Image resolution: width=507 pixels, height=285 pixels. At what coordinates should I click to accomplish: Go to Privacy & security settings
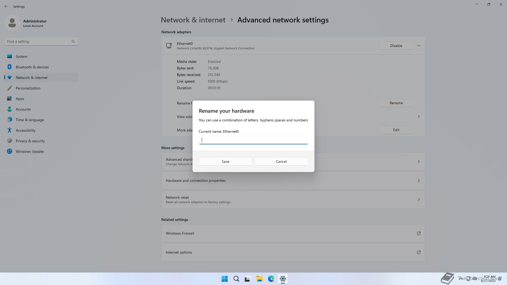click(x=30, y=141)
